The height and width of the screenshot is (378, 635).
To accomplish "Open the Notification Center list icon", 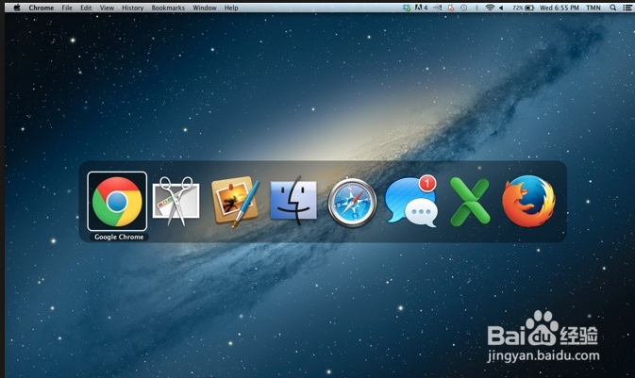I will 627,8.
